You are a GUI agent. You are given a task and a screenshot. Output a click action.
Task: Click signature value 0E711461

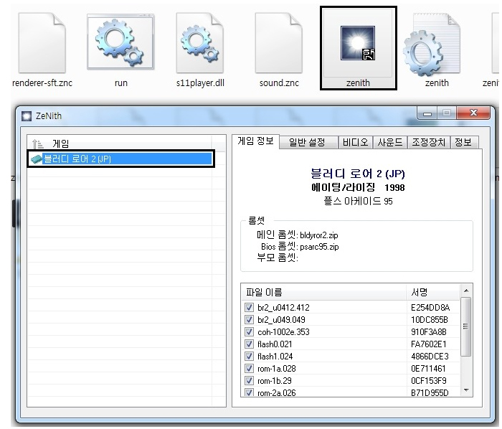[428, 369]
